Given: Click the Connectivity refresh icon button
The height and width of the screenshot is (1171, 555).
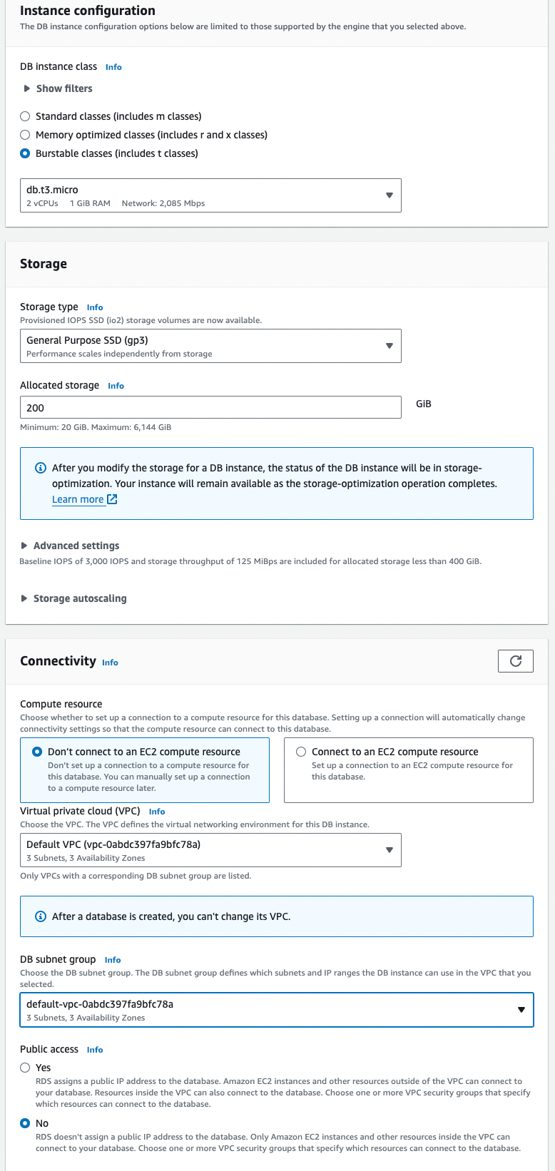Looking at the screenshot, I should pos(515,661).
